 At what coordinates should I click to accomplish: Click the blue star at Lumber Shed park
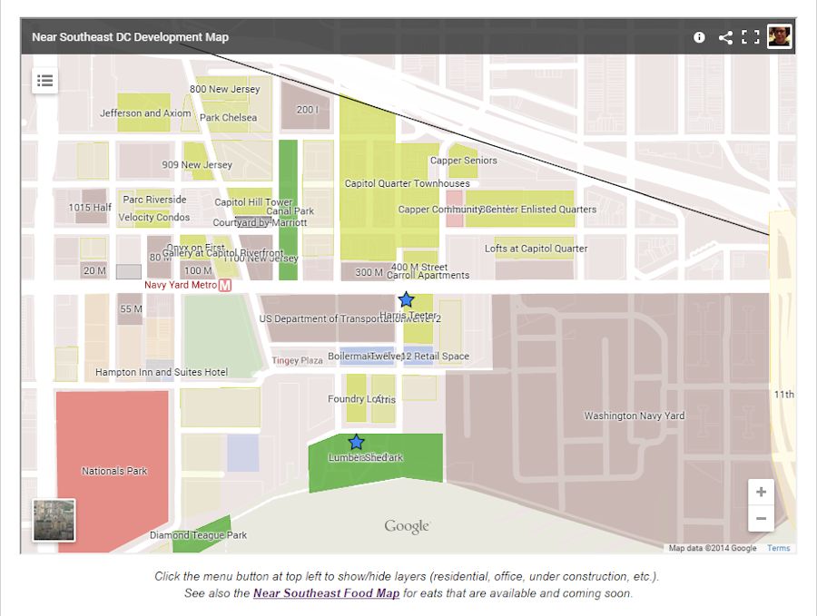[356, 442]
